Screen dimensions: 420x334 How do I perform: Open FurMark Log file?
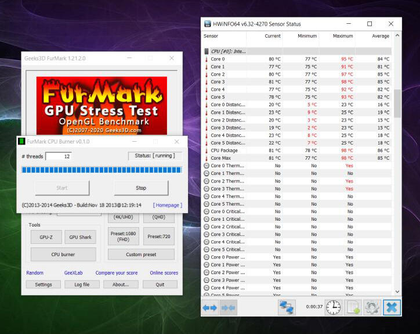[82, 285]
